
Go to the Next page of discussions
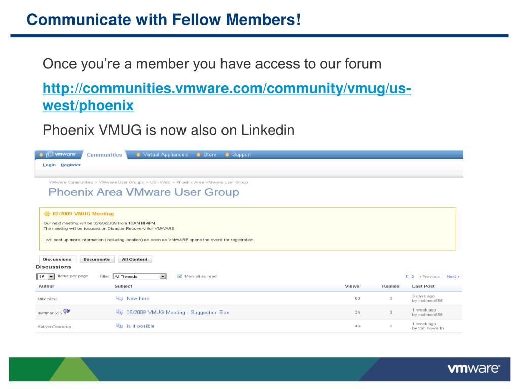pos(453,276)
